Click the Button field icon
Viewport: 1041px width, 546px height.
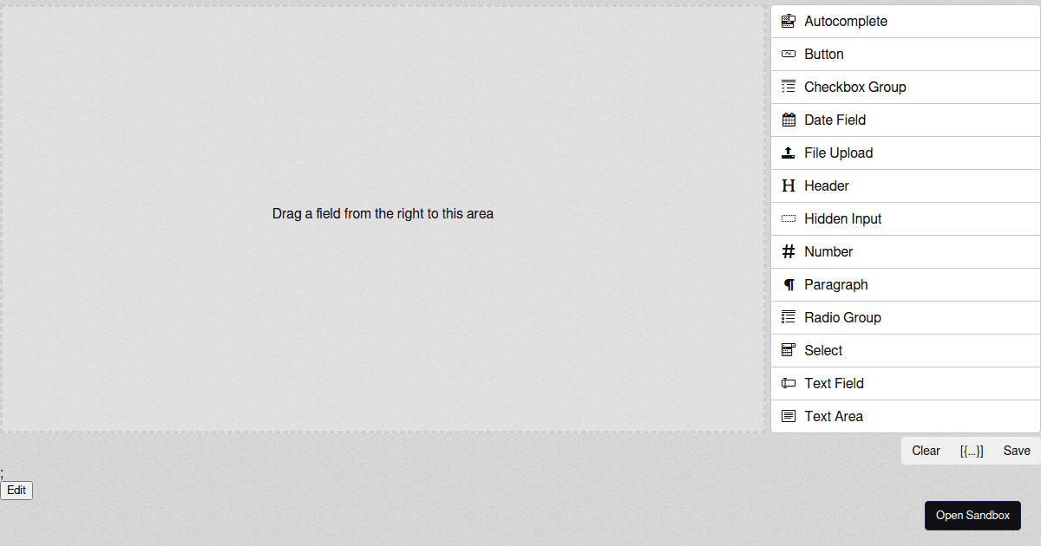click(x=789, y=54)
